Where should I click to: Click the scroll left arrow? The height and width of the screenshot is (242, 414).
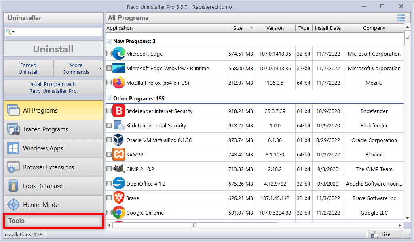(109, 225)
